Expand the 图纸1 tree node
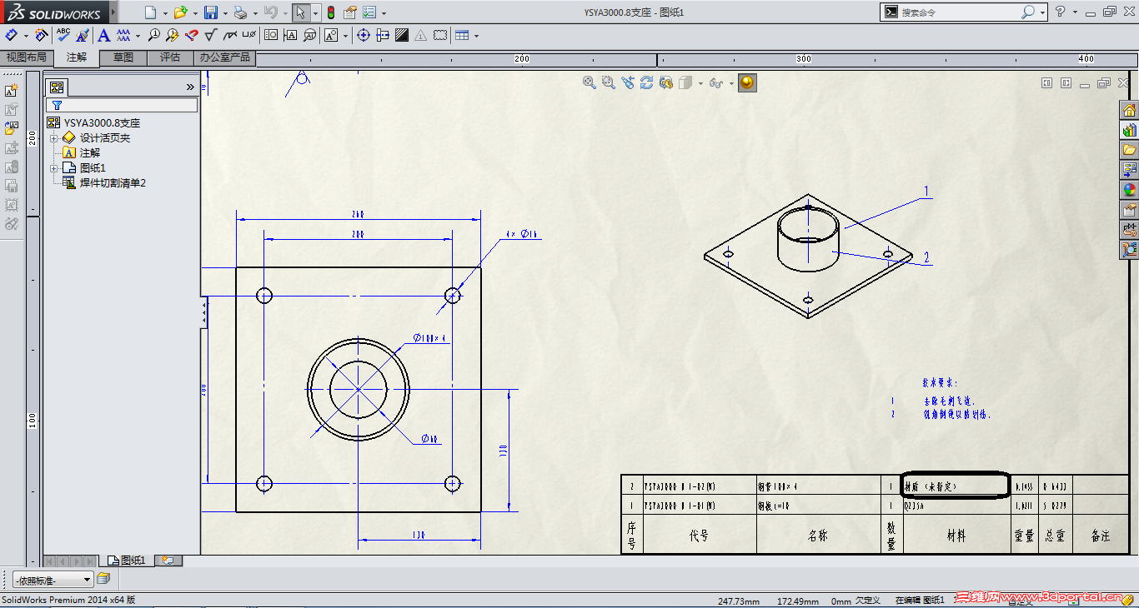Viewport: 1139px width, 608px height. (53, 168)
